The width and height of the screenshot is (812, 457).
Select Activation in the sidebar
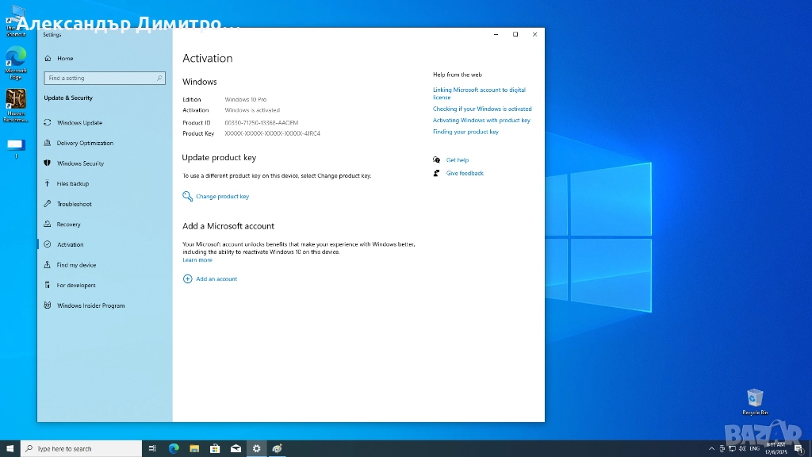pyautogui.click(x=70, y=245)
